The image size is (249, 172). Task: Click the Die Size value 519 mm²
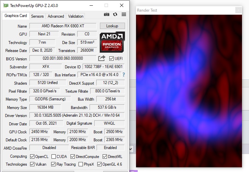click(x=87, y=42)
